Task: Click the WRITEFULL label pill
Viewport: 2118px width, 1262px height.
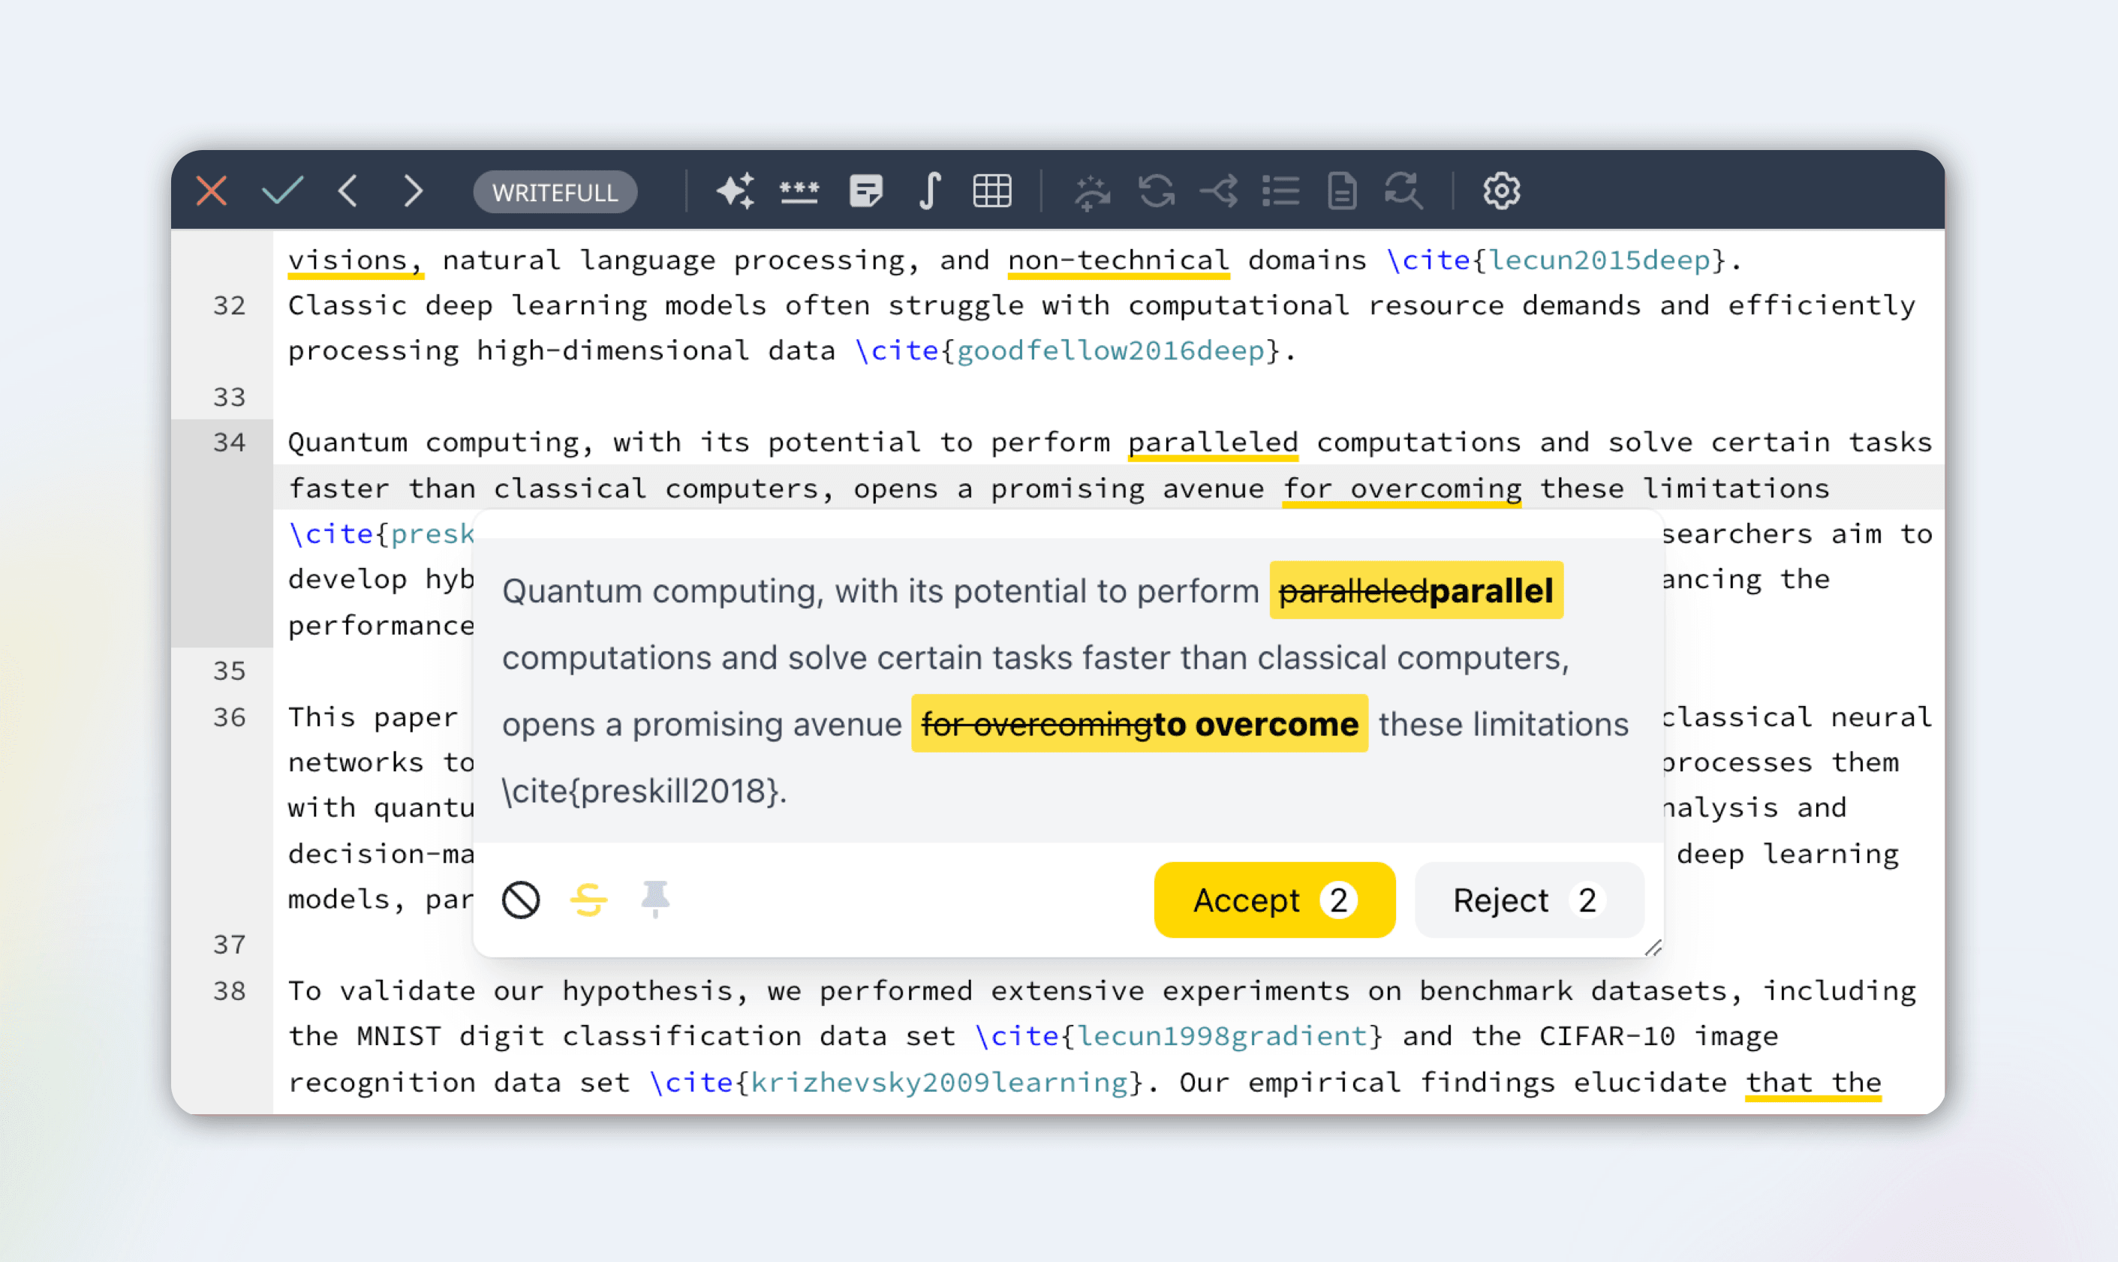Action: 555,192
